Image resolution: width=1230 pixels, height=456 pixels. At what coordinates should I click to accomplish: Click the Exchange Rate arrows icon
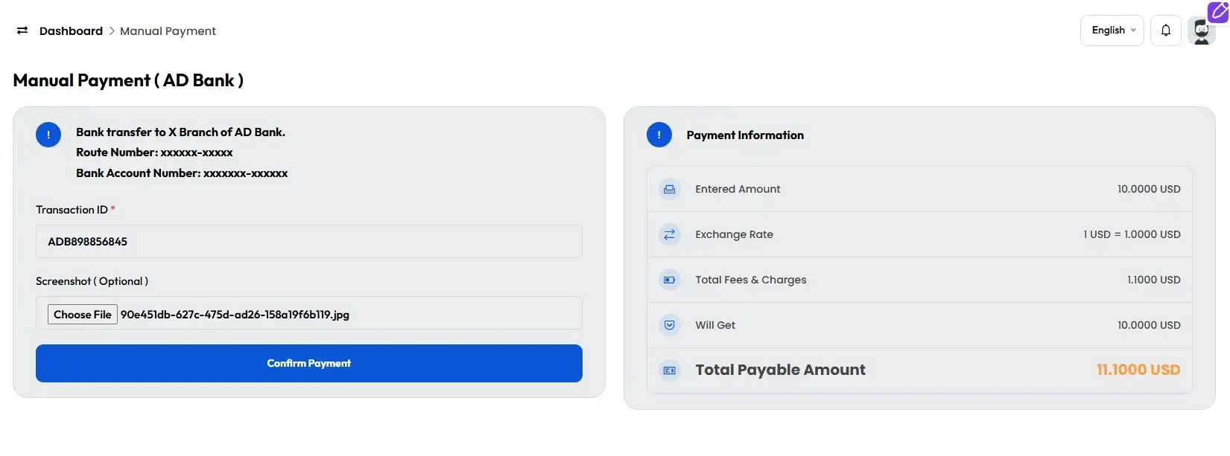point(670,234)
